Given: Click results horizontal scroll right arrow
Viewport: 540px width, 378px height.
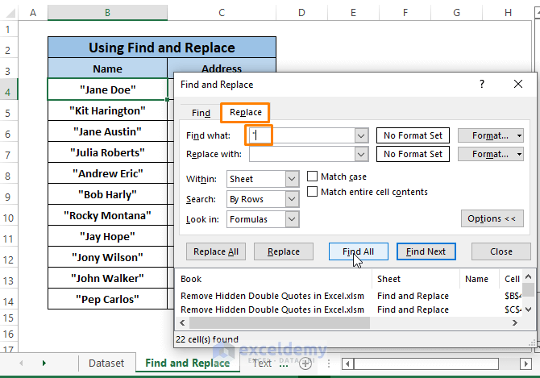Looking at the screenshot, I should pyautogui.click(x=515, y=323).
